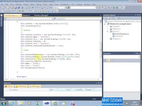Switch Properties panel to Alphabetical view
142x106 pixels.
pos(108,60)
